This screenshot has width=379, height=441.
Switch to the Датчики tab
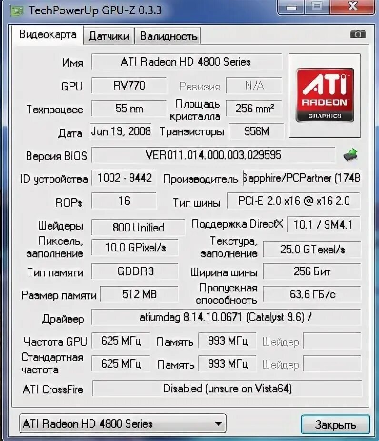(109, 36)
